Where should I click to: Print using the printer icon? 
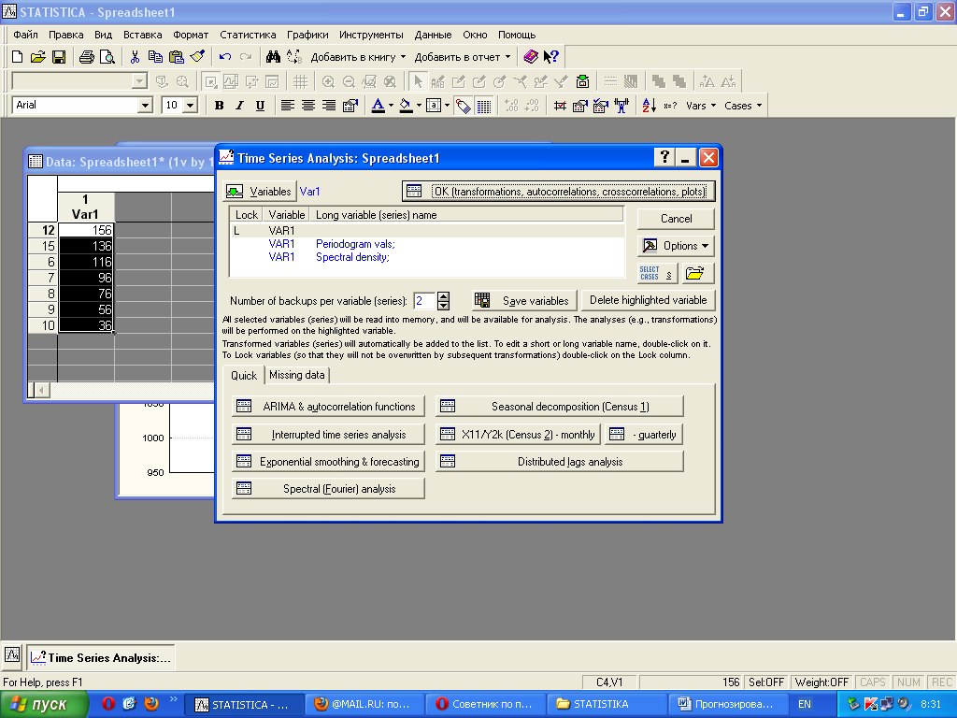(87, 57)
